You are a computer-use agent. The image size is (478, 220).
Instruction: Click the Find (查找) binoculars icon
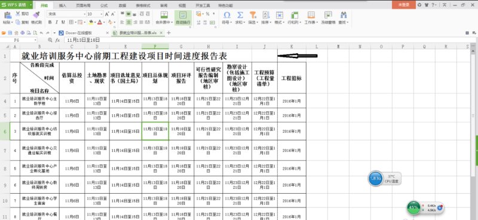pyautogui.click(x=344, y=15)
